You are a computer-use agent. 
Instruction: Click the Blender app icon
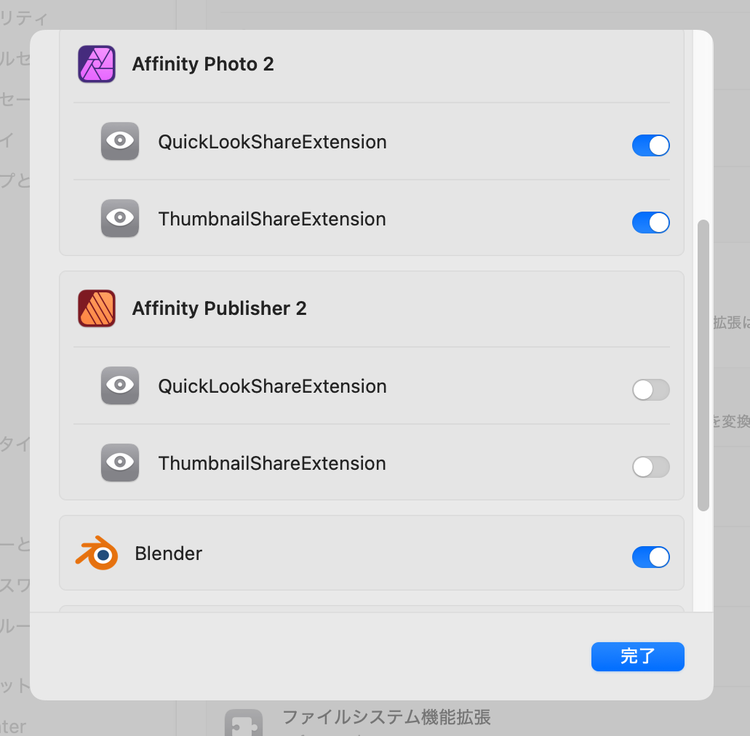[x=97, y=553]
